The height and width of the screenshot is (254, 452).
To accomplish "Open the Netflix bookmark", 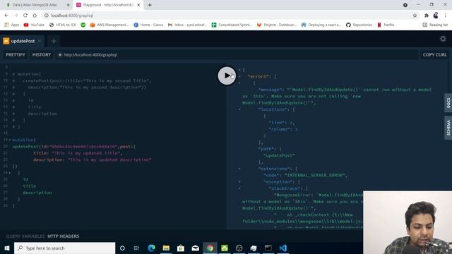I will point(386,25).
